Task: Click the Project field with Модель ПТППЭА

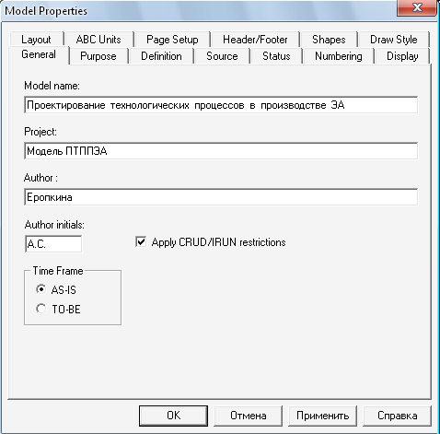Action: point(221,151)
